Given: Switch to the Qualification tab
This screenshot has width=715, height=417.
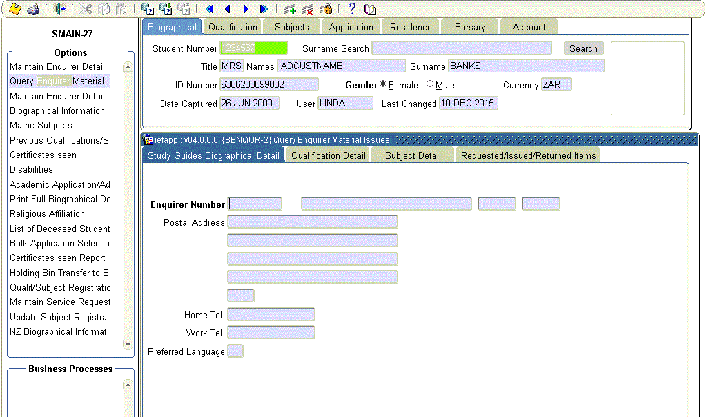Looking at the screenshot, I should pyautogui.click(x=233, y=26).
